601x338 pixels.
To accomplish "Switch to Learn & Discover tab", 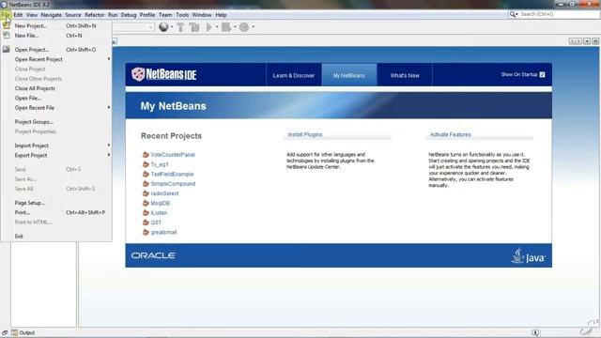I will tap(294, 75).
